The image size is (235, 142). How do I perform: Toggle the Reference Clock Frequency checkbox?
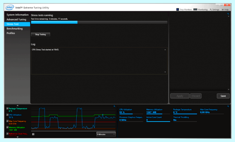click(7, 133)
